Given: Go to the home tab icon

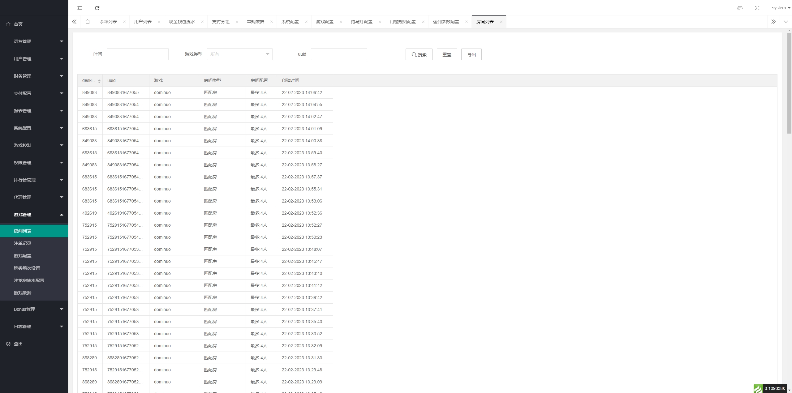Looking at the screenshot, I should point(88,22).
